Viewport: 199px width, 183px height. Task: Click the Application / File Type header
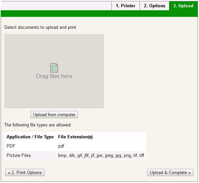point(30,137)
